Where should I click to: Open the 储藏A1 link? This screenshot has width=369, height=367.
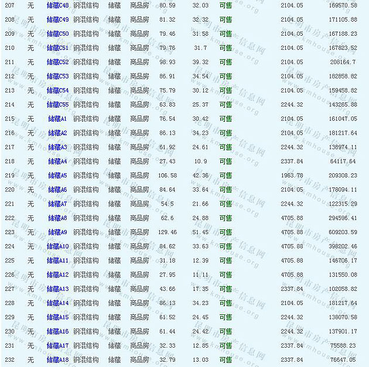(x=57, y=119)
